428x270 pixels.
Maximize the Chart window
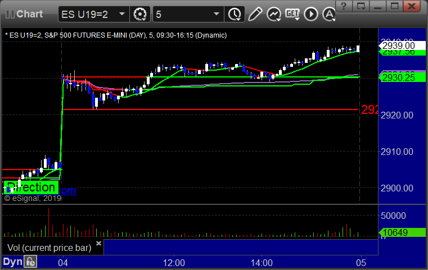tap(394, 6)
